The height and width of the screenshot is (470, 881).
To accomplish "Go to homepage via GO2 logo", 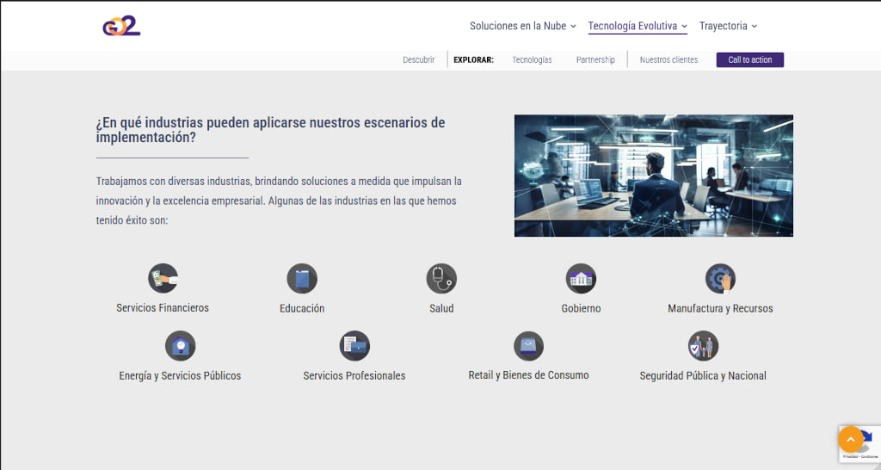I will pos(121,26).
